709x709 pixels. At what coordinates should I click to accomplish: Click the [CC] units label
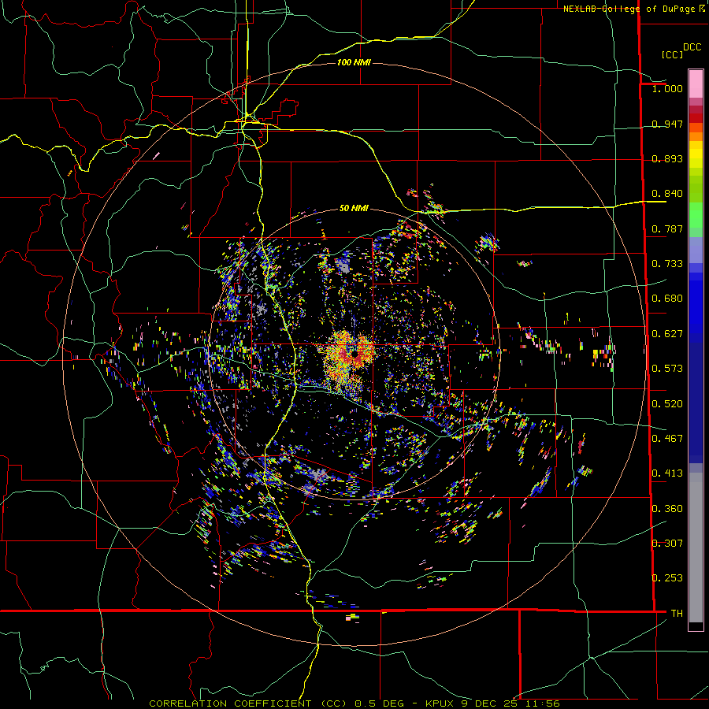[672, 54]
